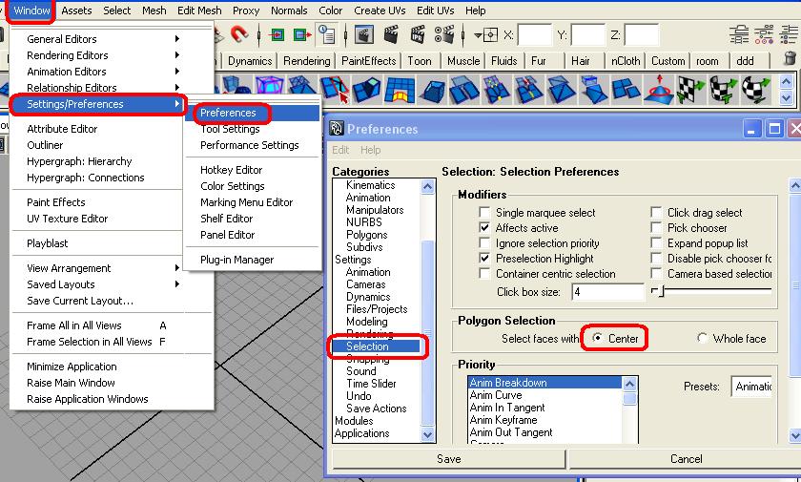Select the Whole face radio button
The width and height of the screenshot is (801, 482).
(x=703, y=338)
